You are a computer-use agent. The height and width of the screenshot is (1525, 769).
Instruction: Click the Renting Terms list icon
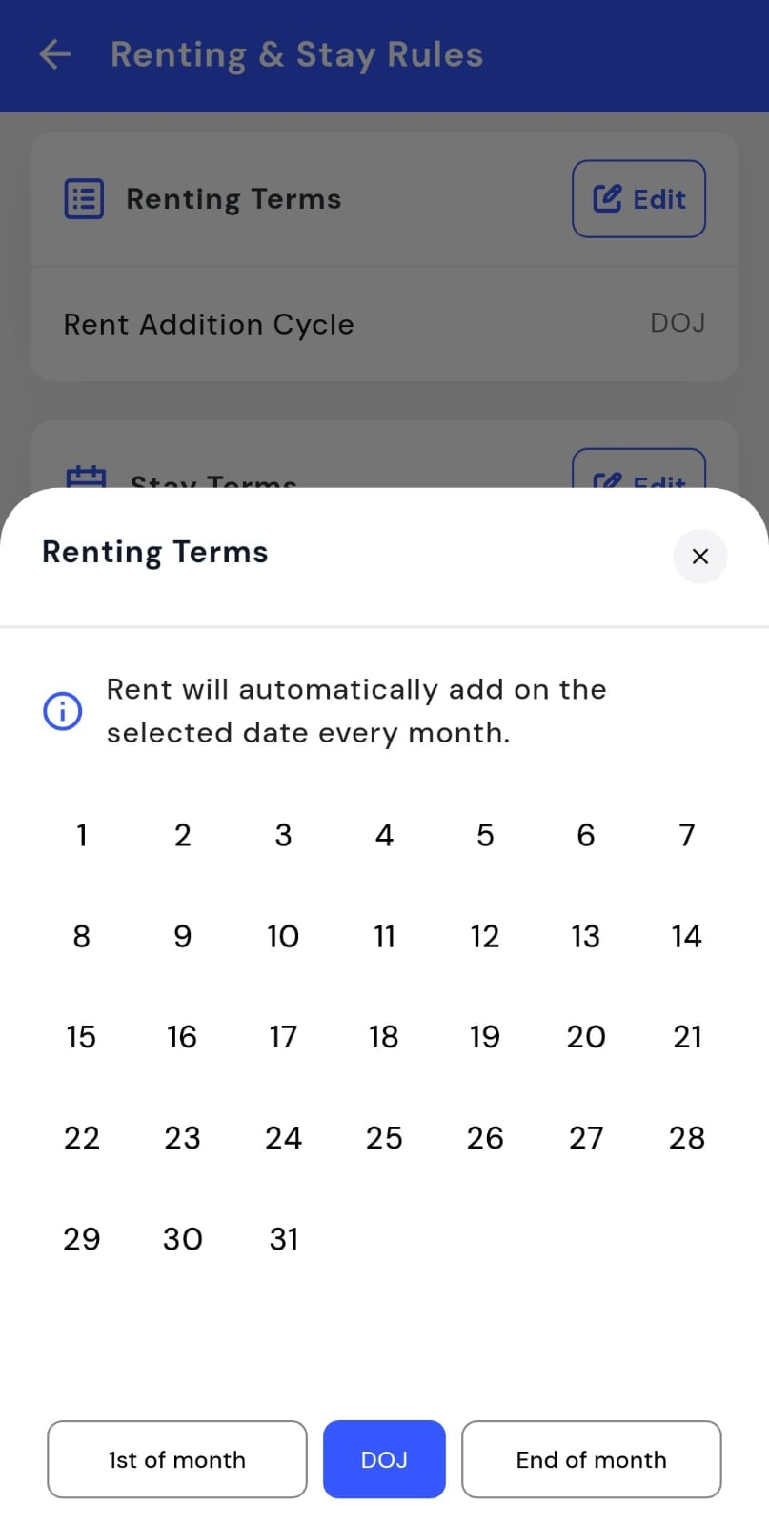click(84, 199)
